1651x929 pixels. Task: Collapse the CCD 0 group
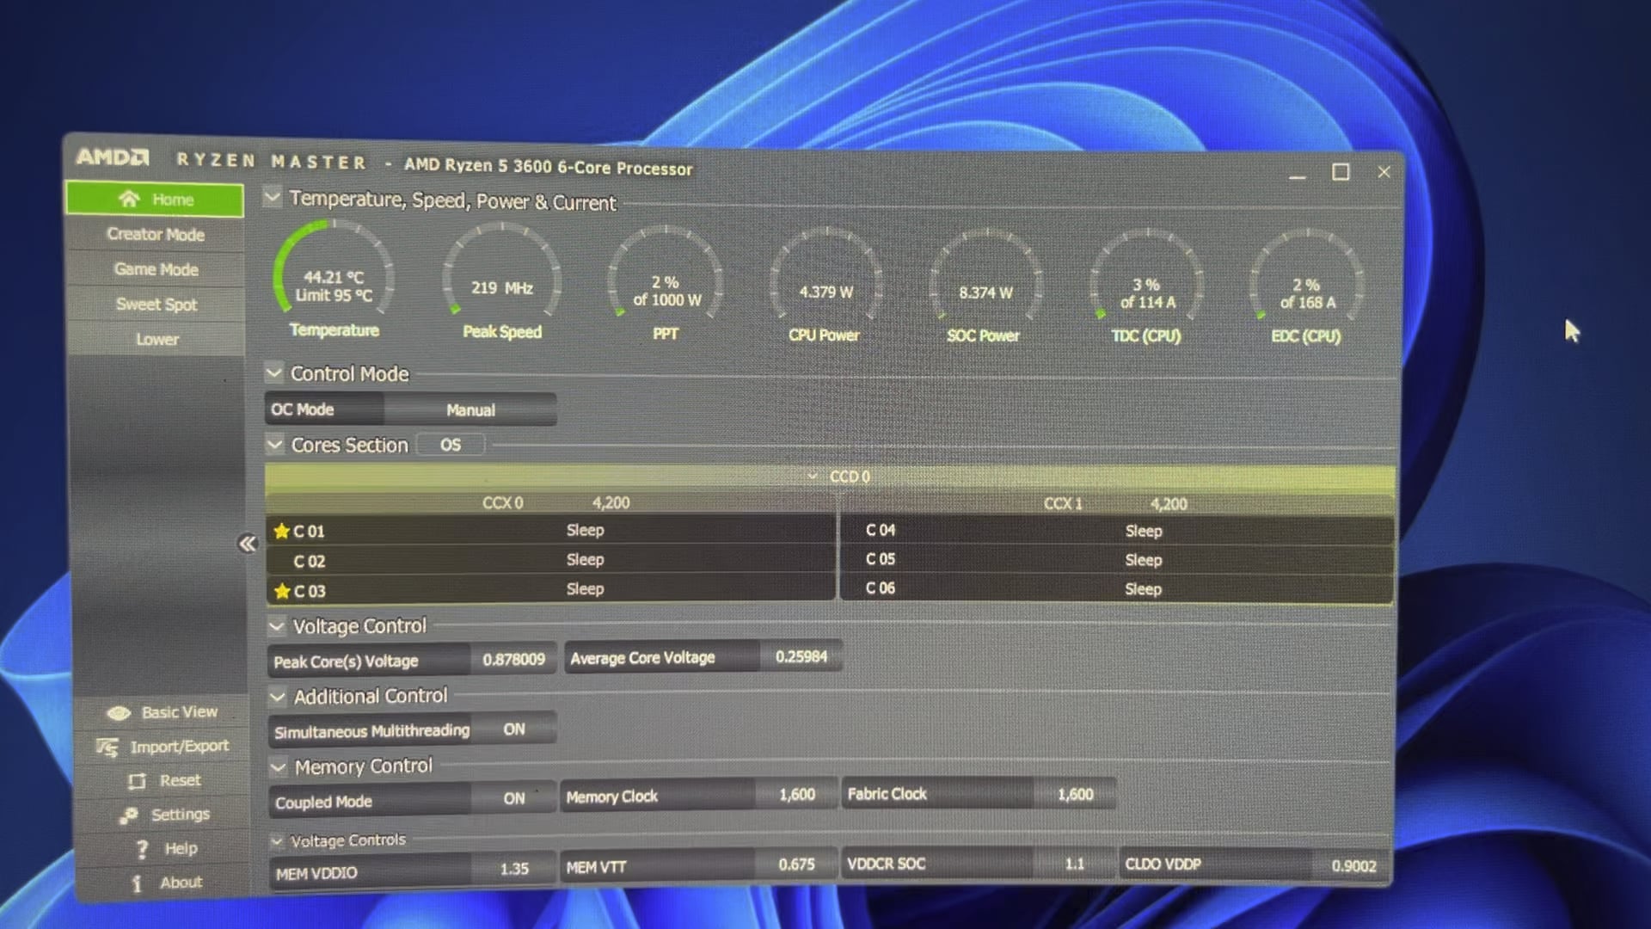tap(813, 476)
